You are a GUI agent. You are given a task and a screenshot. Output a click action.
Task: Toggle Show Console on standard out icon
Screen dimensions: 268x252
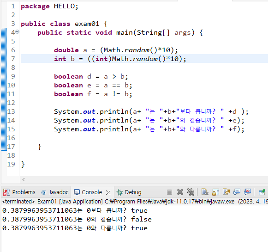tap(237, 192)
